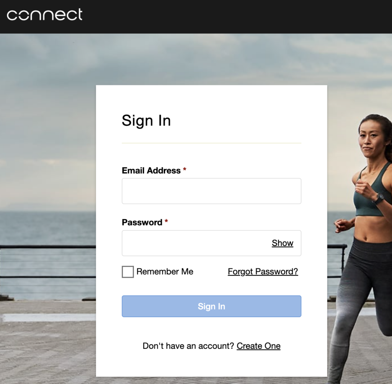This screenshot has height=384, width=392.
Task: Open the Forgot Password? link
Action: [263, 272]
